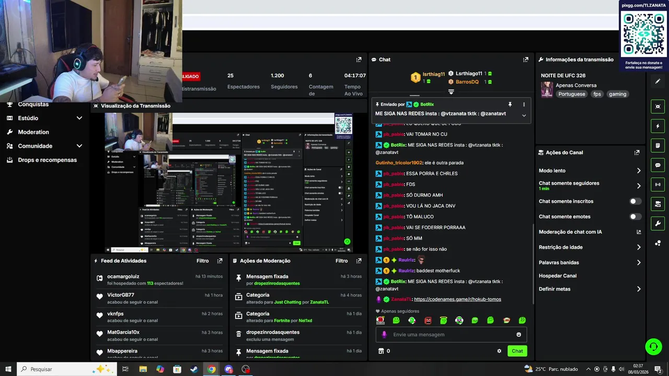This screenshot has height=376, width=669.
Task: Open File Explorer from the taskbar
Action: click(143, 369)
